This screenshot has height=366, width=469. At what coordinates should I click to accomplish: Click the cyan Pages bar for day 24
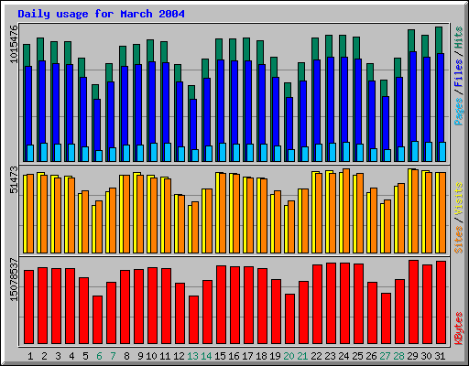pyautogui.click(x=346, y=152)
